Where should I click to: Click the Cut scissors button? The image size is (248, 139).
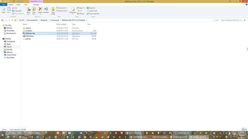click(15, 8)
